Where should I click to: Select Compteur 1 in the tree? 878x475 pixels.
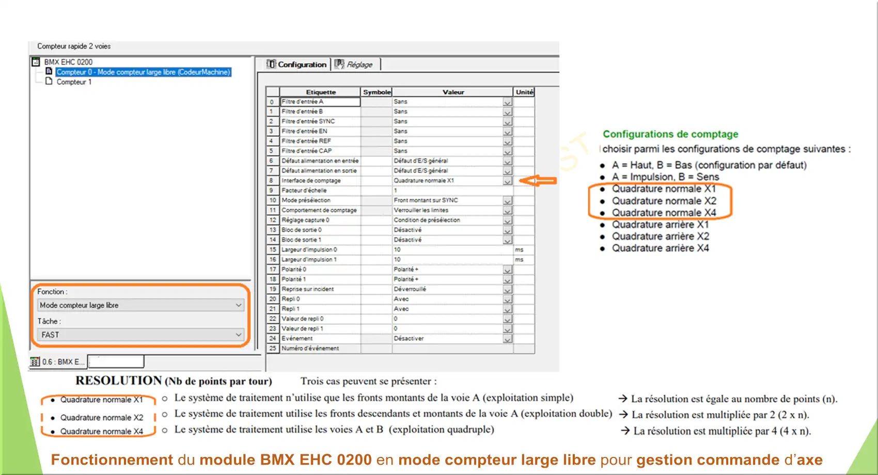coord(74,82)
